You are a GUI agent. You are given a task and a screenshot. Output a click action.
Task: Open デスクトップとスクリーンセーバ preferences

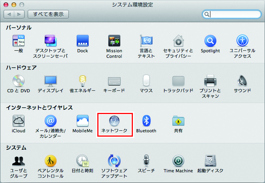[50, 41]
